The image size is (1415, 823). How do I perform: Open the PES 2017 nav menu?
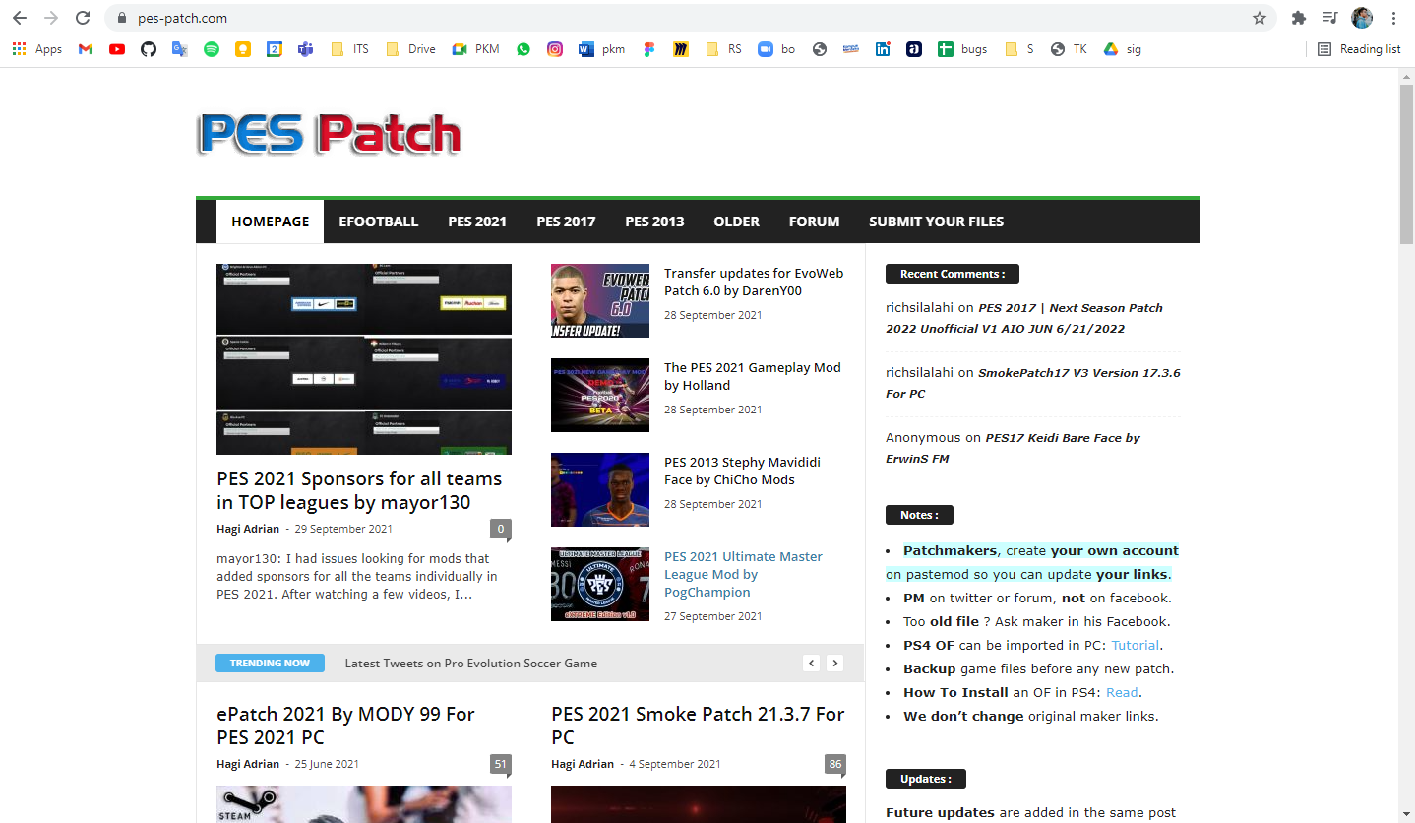[566, 222]
